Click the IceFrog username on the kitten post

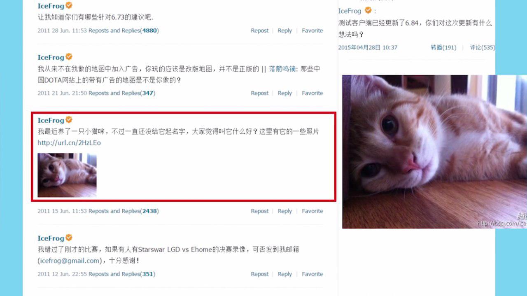[51, 120]
